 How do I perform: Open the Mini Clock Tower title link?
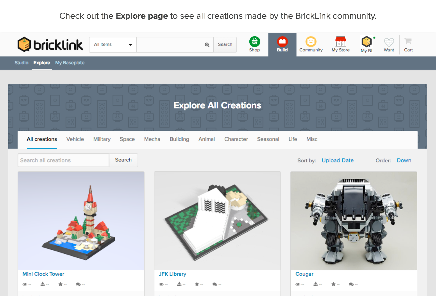43,274
